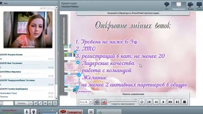Click the Говорить! button
Viewport: 203px width, 114px height.
click(71, 112)
